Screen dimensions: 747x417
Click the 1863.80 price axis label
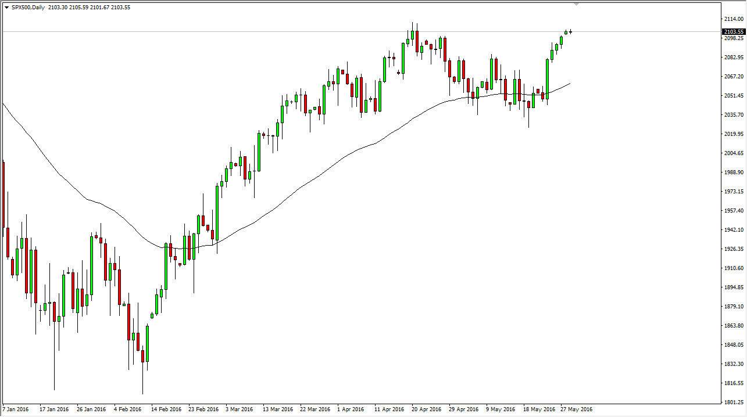[734, 326]
